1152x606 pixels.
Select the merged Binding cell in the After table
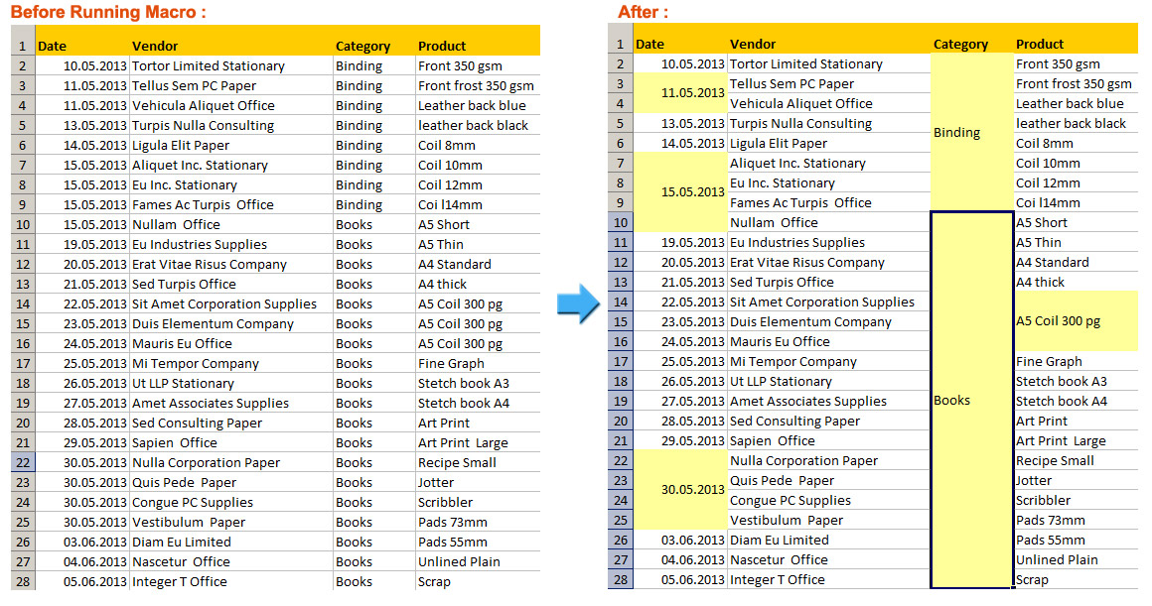(956, 132)
